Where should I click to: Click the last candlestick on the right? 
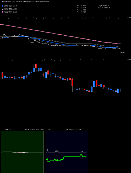(x=121, y=90)
